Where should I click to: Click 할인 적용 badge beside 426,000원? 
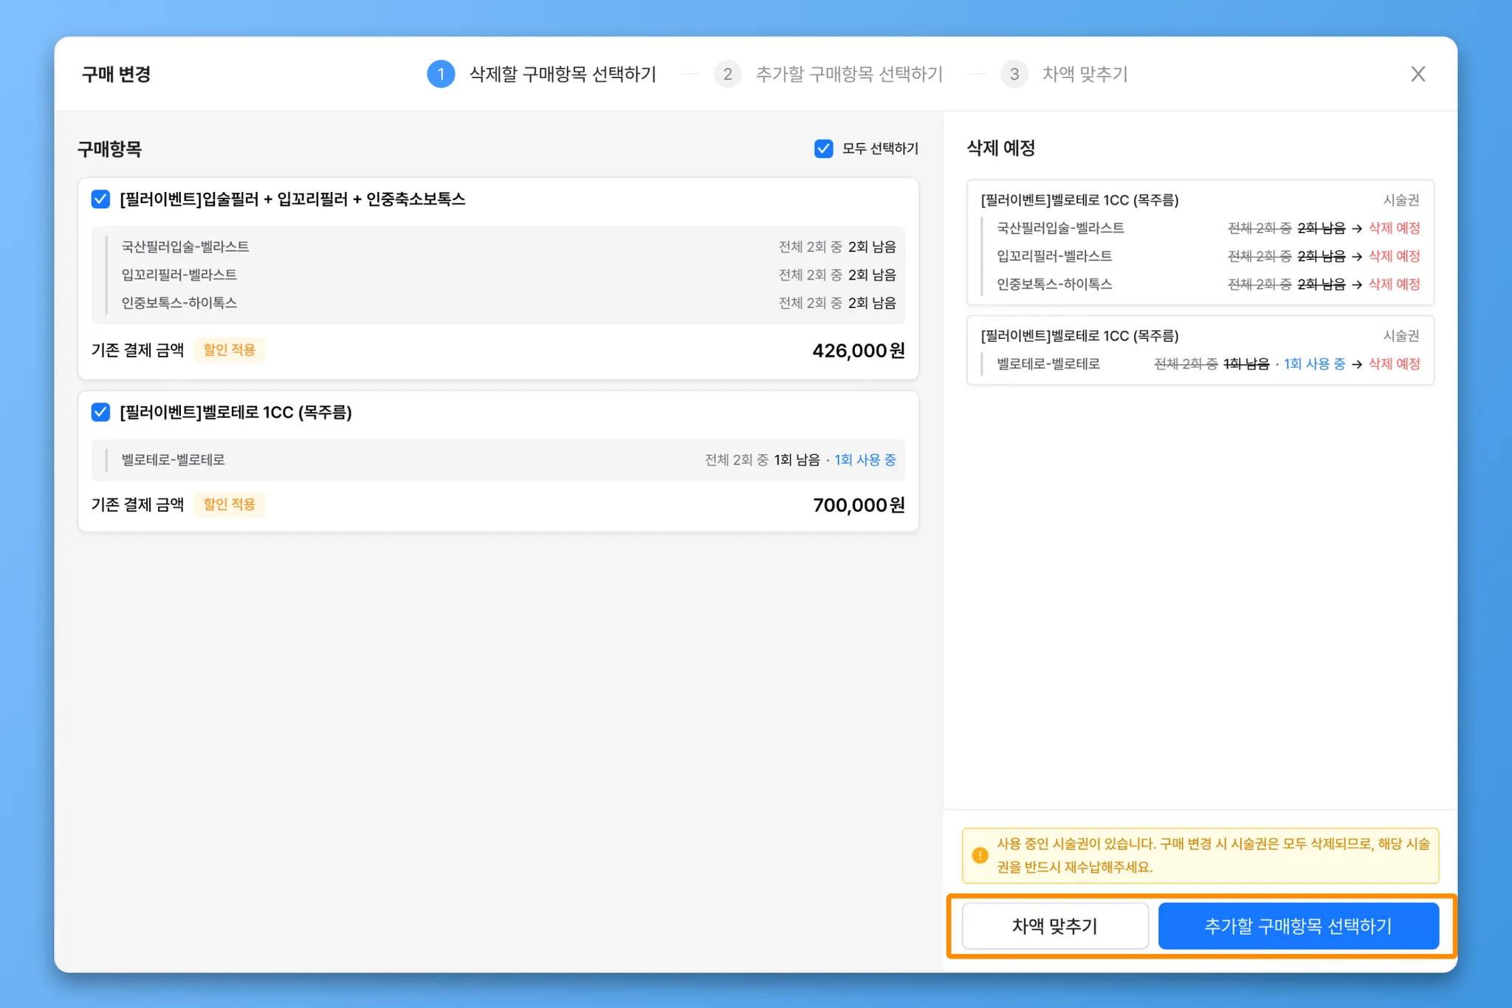[x=229, y=350]
